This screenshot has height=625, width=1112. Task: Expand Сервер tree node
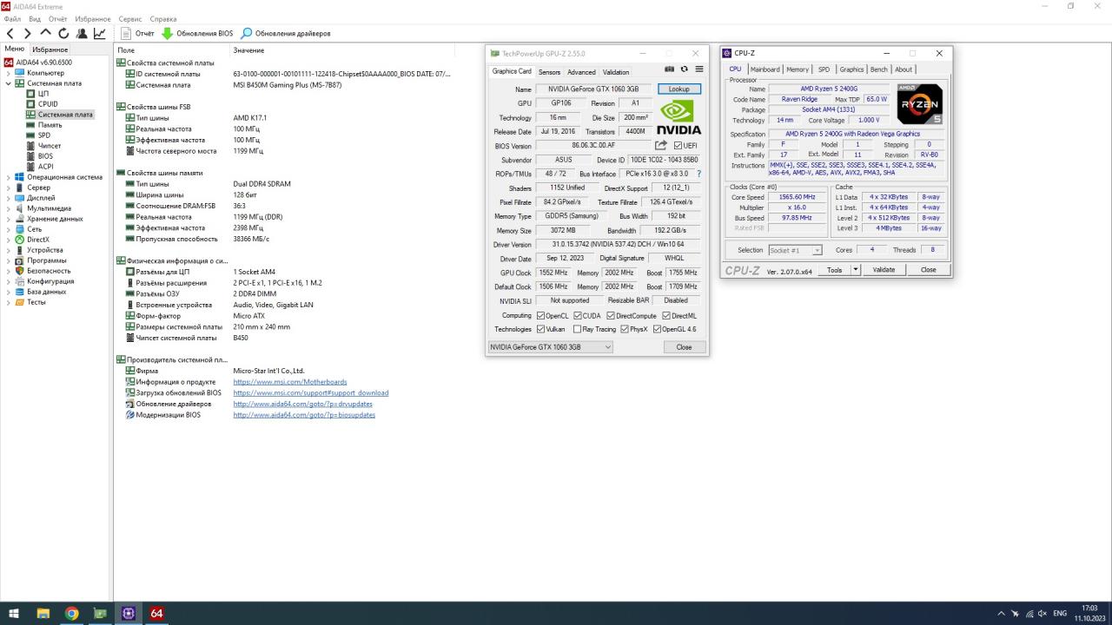8,187
